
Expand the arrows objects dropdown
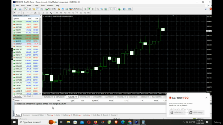coord(53,13)
